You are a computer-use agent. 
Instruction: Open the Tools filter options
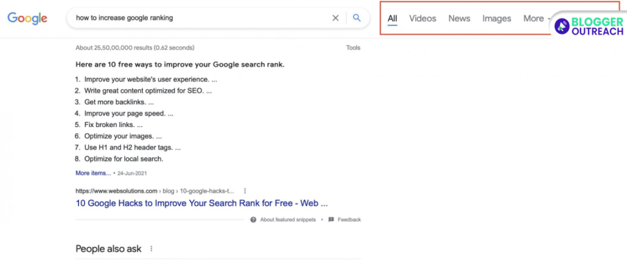[x=353, y=48]
